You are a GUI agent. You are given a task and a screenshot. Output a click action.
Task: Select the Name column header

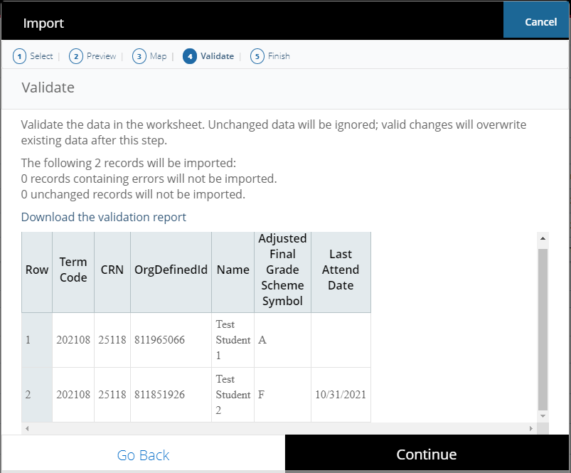pyautogui.click(x=233, y=270)
